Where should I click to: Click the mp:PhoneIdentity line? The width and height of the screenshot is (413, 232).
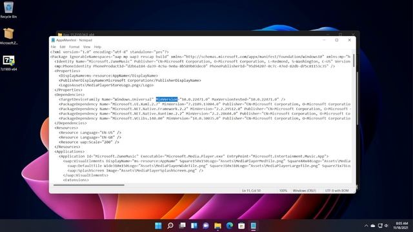pos(195,66)
